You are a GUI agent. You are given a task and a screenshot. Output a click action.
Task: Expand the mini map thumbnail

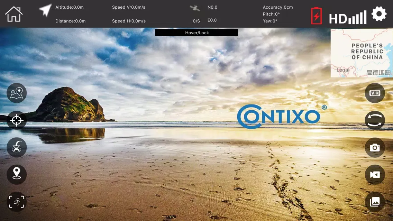coord(362,53)
